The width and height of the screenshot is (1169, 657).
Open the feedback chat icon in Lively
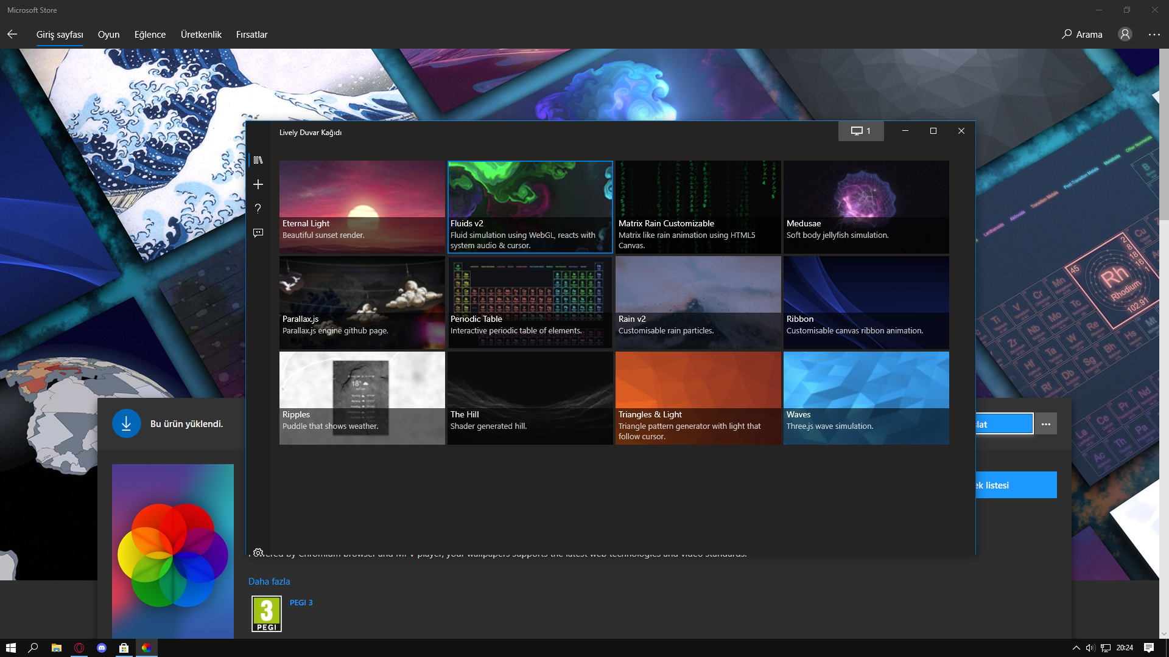pyautogui.click(x=258, y=233)
